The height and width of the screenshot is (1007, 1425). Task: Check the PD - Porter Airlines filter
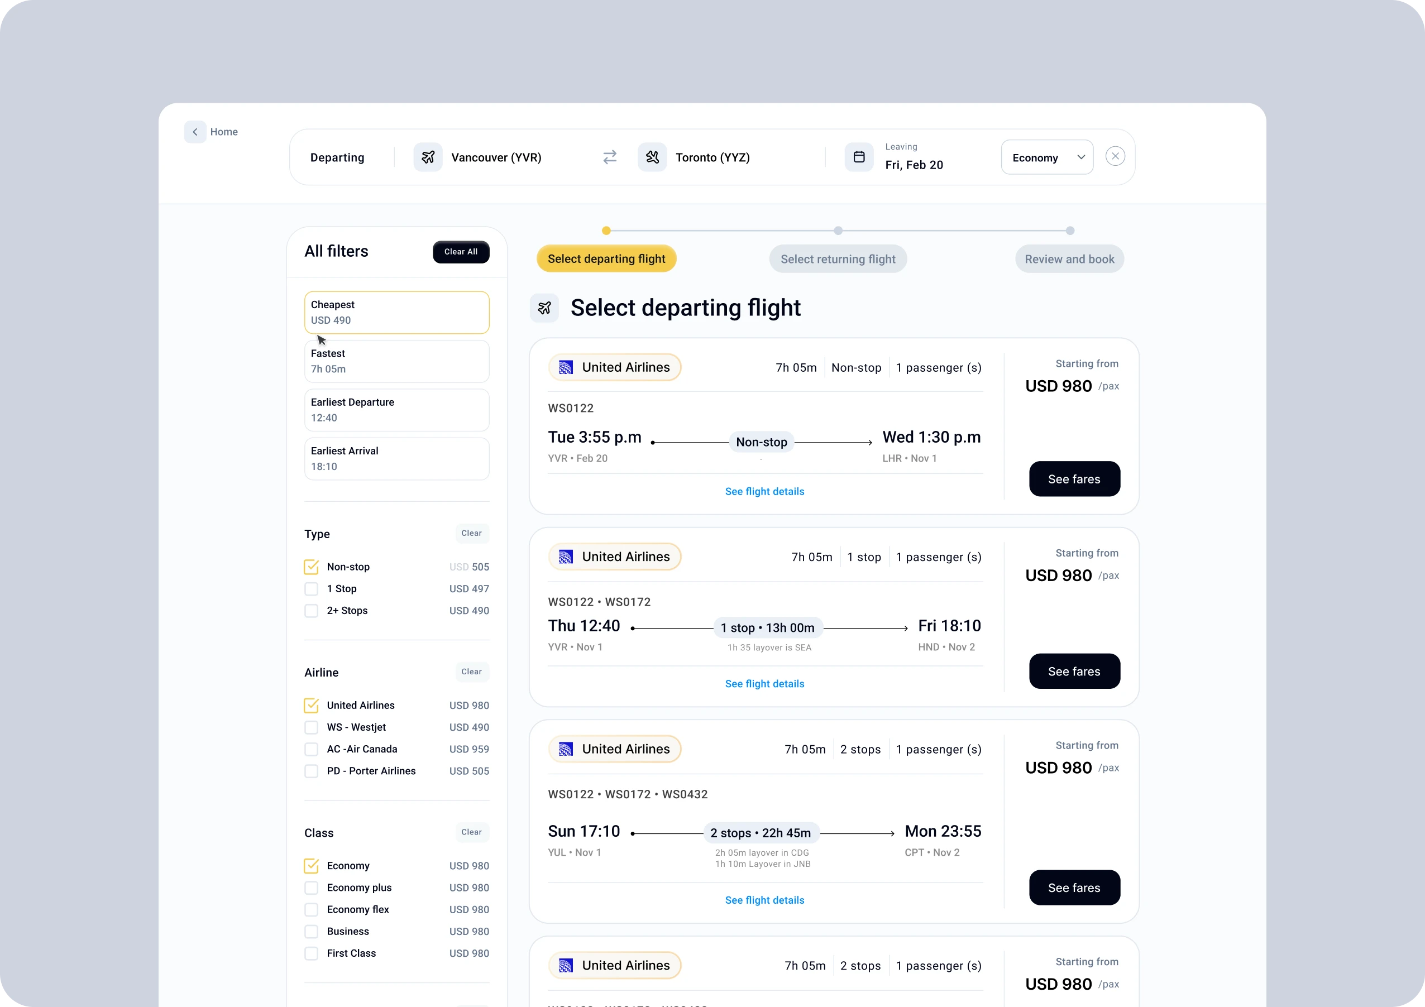[312, 771]
